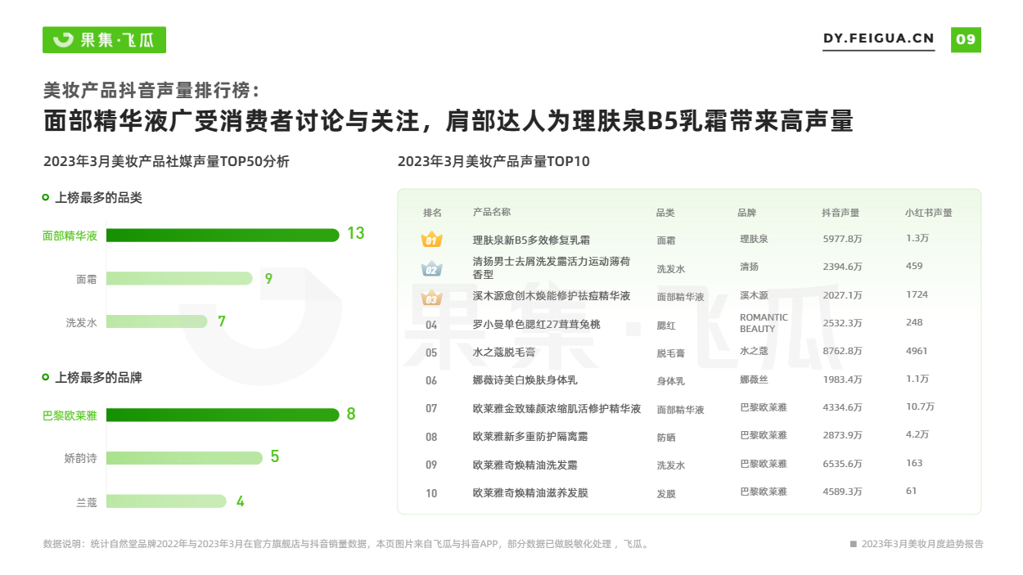Click the 排名 column header

click(x=432, y=213)
